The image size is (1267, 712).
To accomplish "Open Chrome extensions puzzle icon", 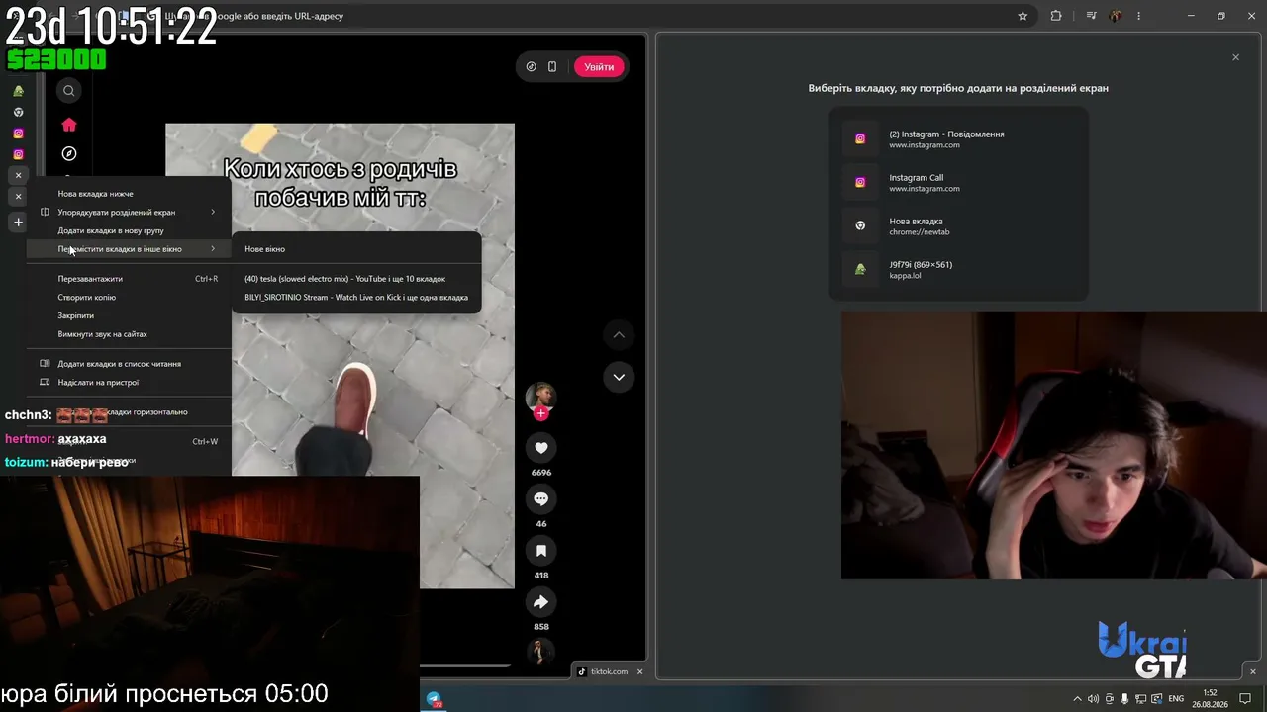I will (x=1056, y=16).
